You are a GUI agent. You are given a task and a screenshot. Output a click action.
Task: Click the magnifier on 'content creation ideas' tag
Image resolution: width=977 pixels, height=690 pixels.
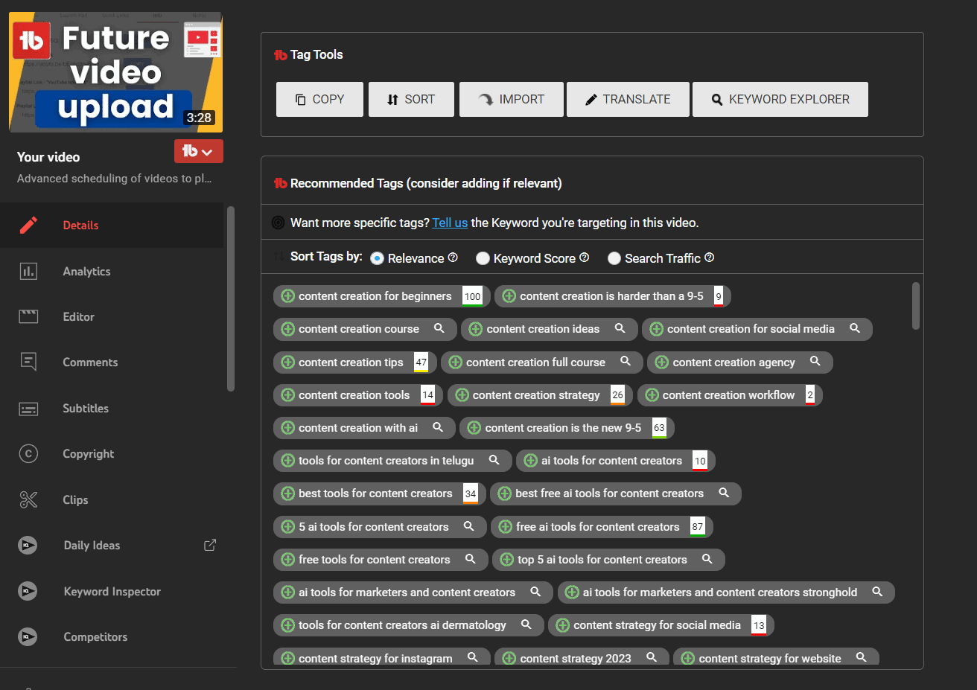click(x=620, y=328)
